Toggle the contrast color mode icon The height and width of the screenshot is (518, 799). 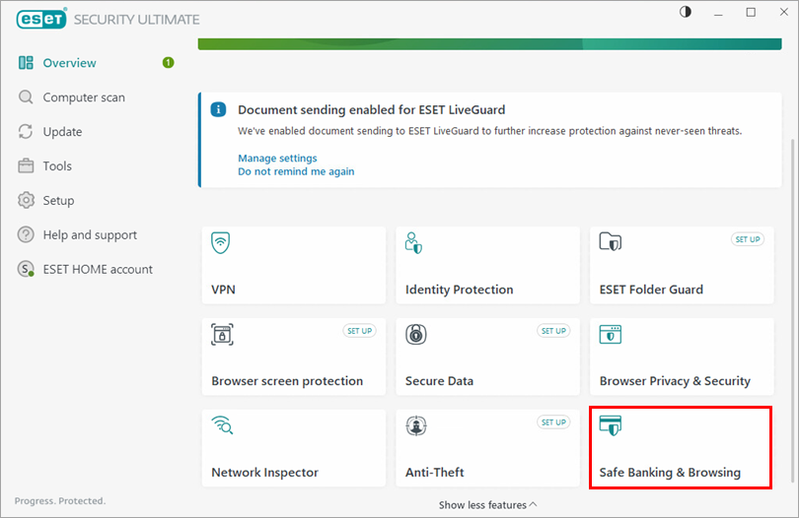(686, 12)
